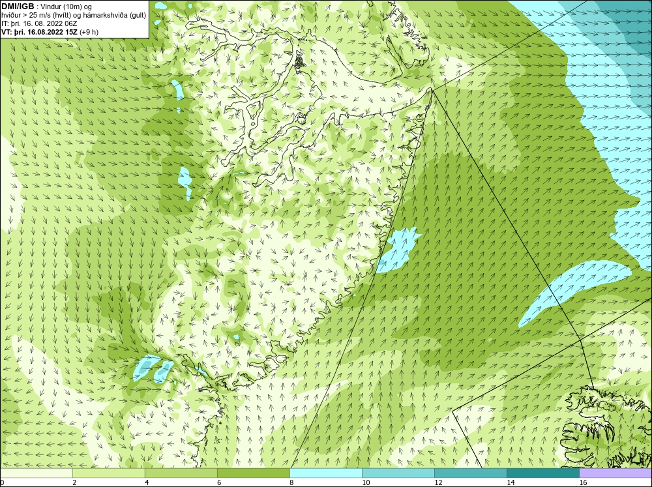
Task: Click the 'DMI/IGB' title text
Action: tap(18, 7)
